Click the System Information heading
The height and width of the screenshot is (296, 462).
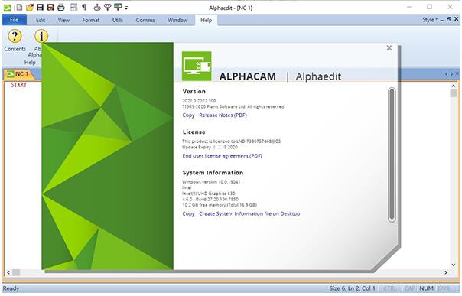tap(213, 173)
